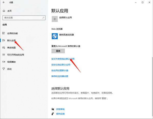The width and height of the screenshot is (153, 119).
Task: Click the plus icon for 选择默认应用
Action: click(55, 19)
